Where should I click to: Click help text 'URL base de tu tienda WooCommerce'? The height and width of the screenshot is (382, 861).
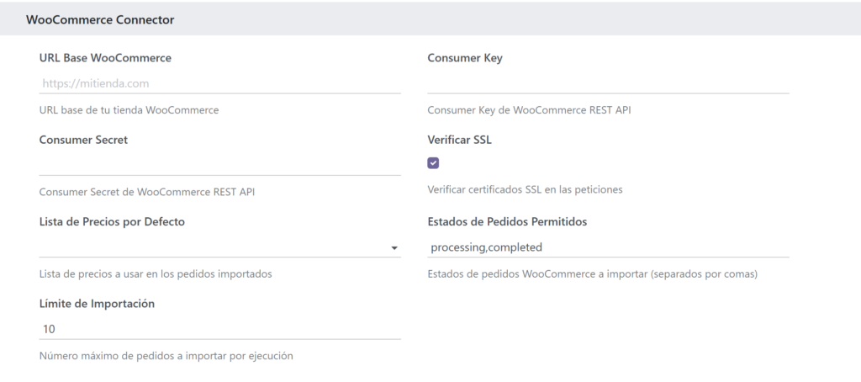(x=129, y=110)
